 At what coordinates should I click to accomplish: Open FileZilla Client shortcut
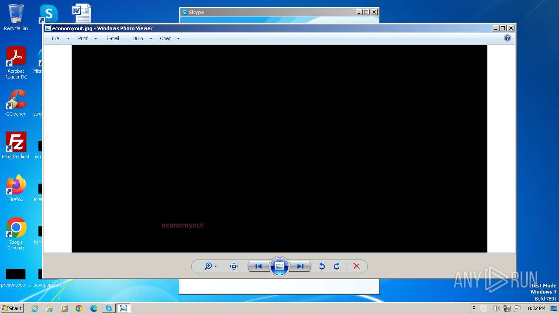click(x=16, y=145)
